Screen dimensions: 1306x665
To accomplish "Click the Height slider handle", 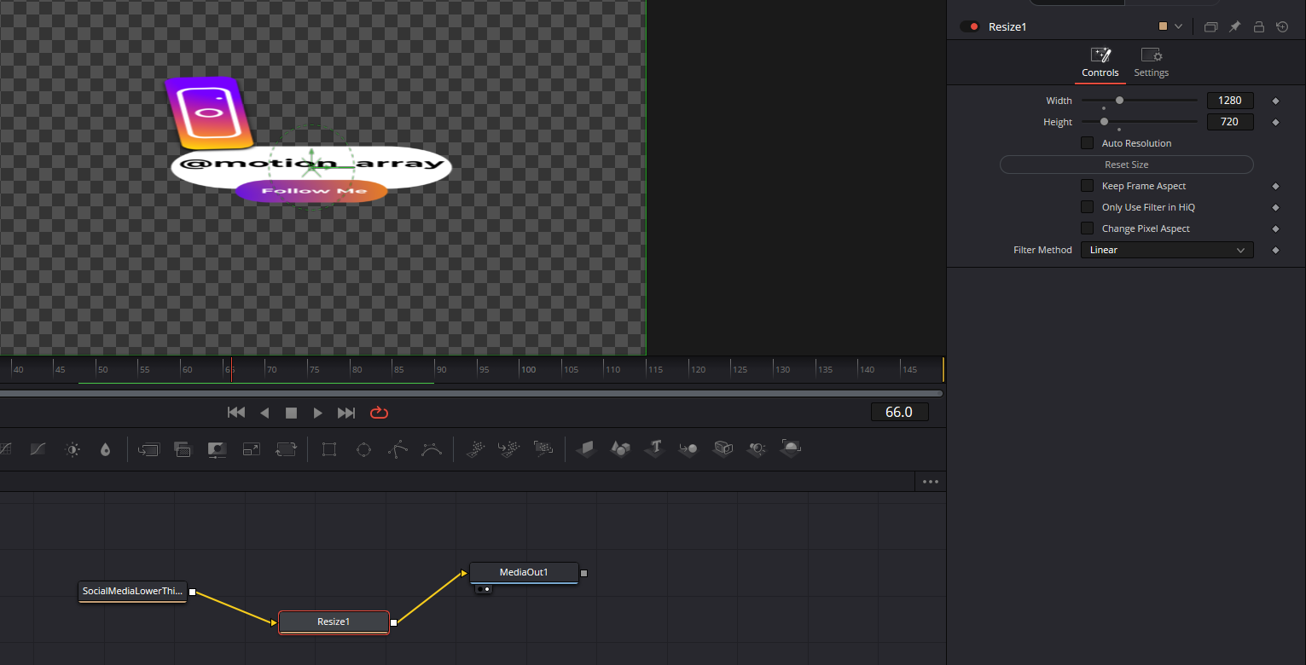I will 1104,122.
